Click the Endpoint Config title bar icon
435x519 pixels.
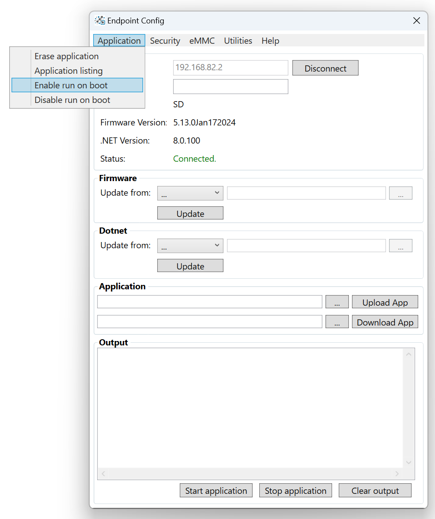99,20
